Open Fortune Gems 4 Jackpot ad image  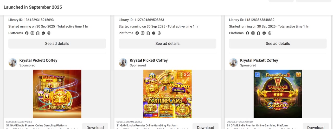(x=168, y=94)
